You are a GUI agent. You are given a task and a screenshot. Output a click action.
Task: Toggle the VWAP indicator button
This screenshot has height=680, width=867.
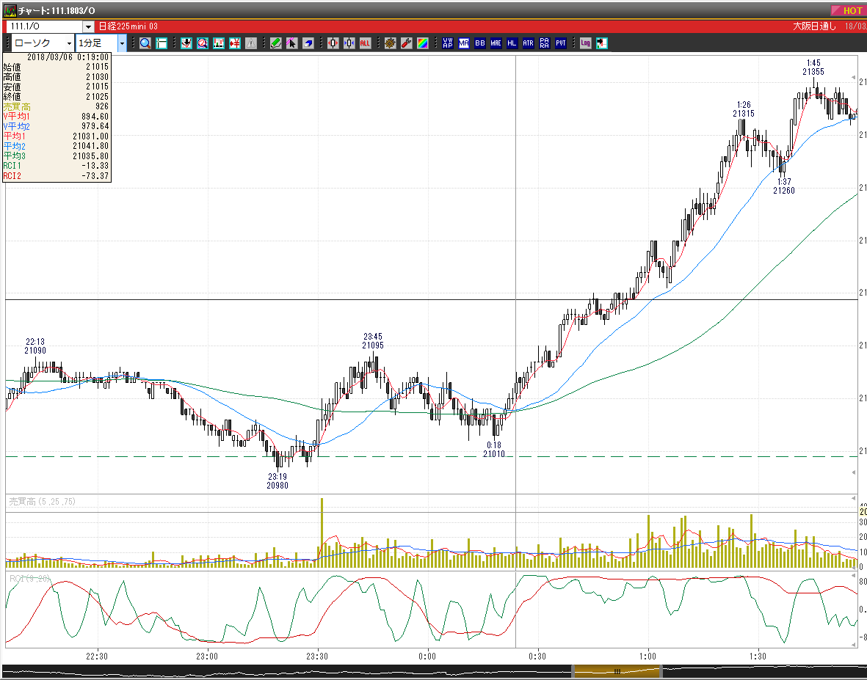click(448, 43)
